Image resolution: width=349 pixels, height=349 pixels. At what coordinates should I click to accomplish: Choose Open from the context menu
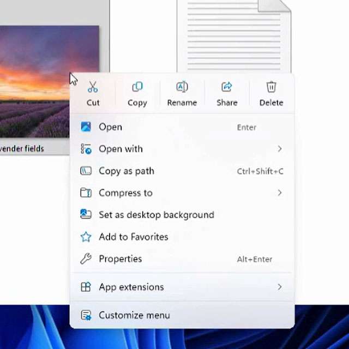pos(182,127)
